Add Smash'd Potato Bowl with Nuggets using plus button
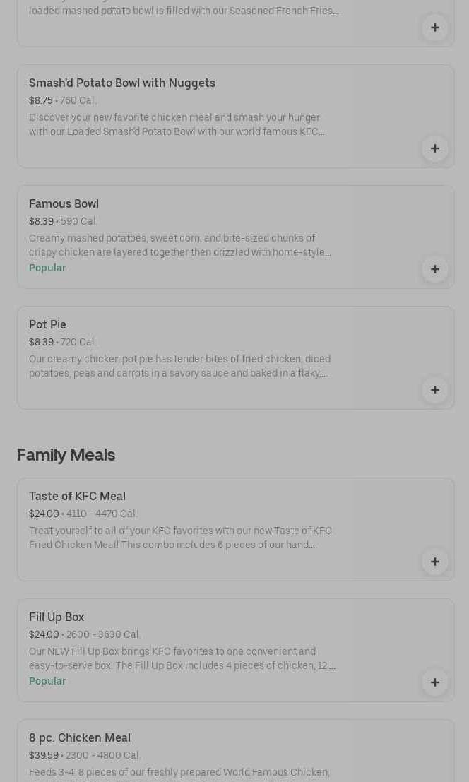The width and height of the screenshot is (469, 782). click(434, 148)
